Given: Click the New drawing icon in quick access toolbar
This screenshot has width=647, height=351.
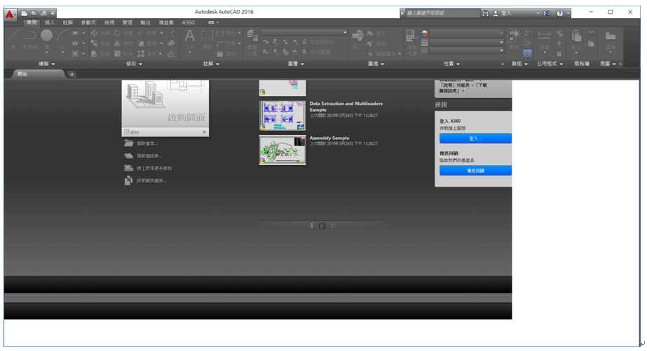Looking at the screenshot, I should 25,13.
